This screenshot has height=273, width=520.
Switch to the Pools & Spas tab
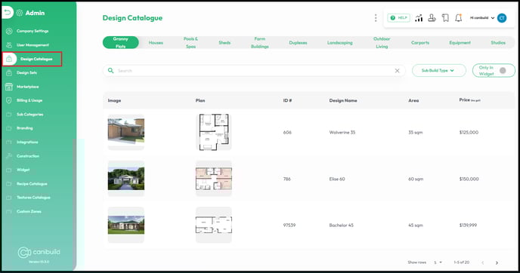point(190,43)
